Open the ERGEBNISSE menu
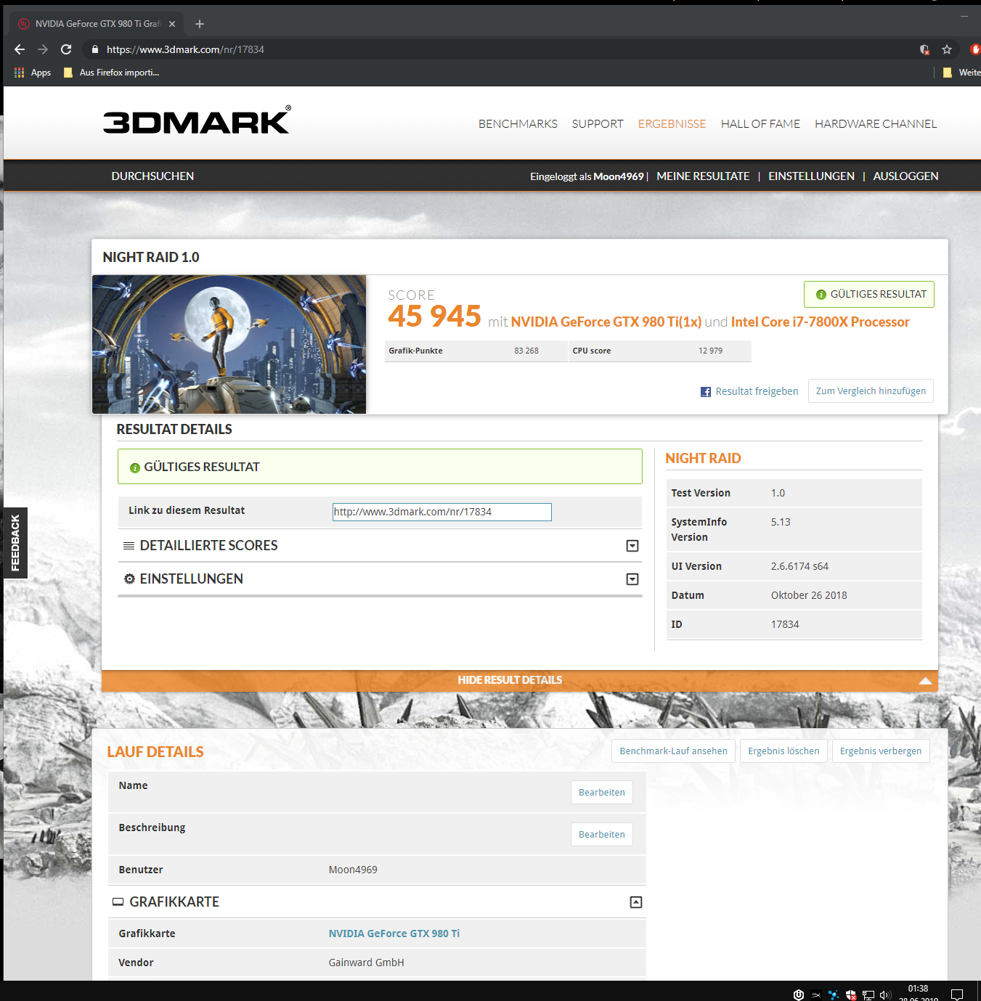Viewport: 981px width, 1001px height. (x=672, y=124)
